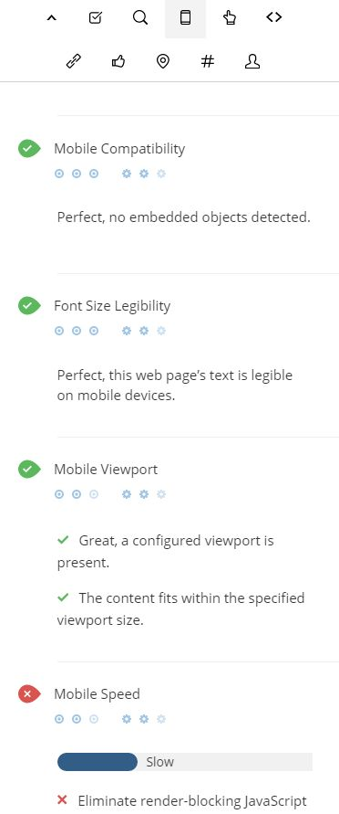Select the mobile phone section icon
The width and height of the screenshot is (339, 814).
point(185,17)
